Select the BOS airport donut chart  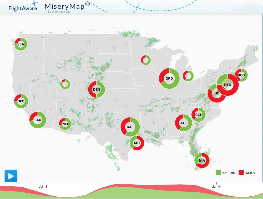coord(241,75)
